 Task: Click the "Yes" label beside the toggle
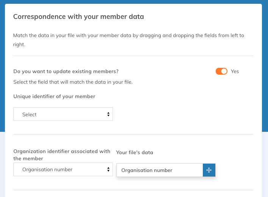[235, 71]
